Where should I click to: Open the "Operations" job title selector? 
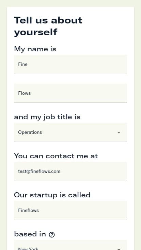coord(70,132)
